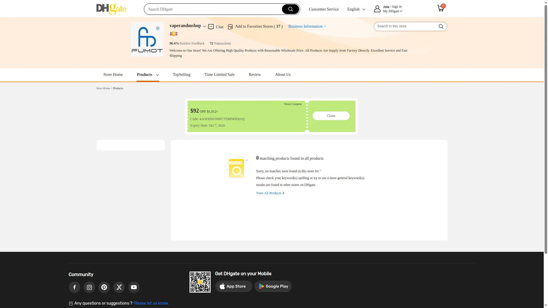
Task: Claim the $92 off store coupon
Action: pos(331,116)
